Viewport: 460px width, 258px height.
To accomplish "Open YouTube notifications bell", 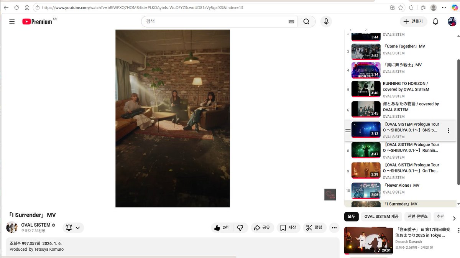I will (x=435, y=21).
